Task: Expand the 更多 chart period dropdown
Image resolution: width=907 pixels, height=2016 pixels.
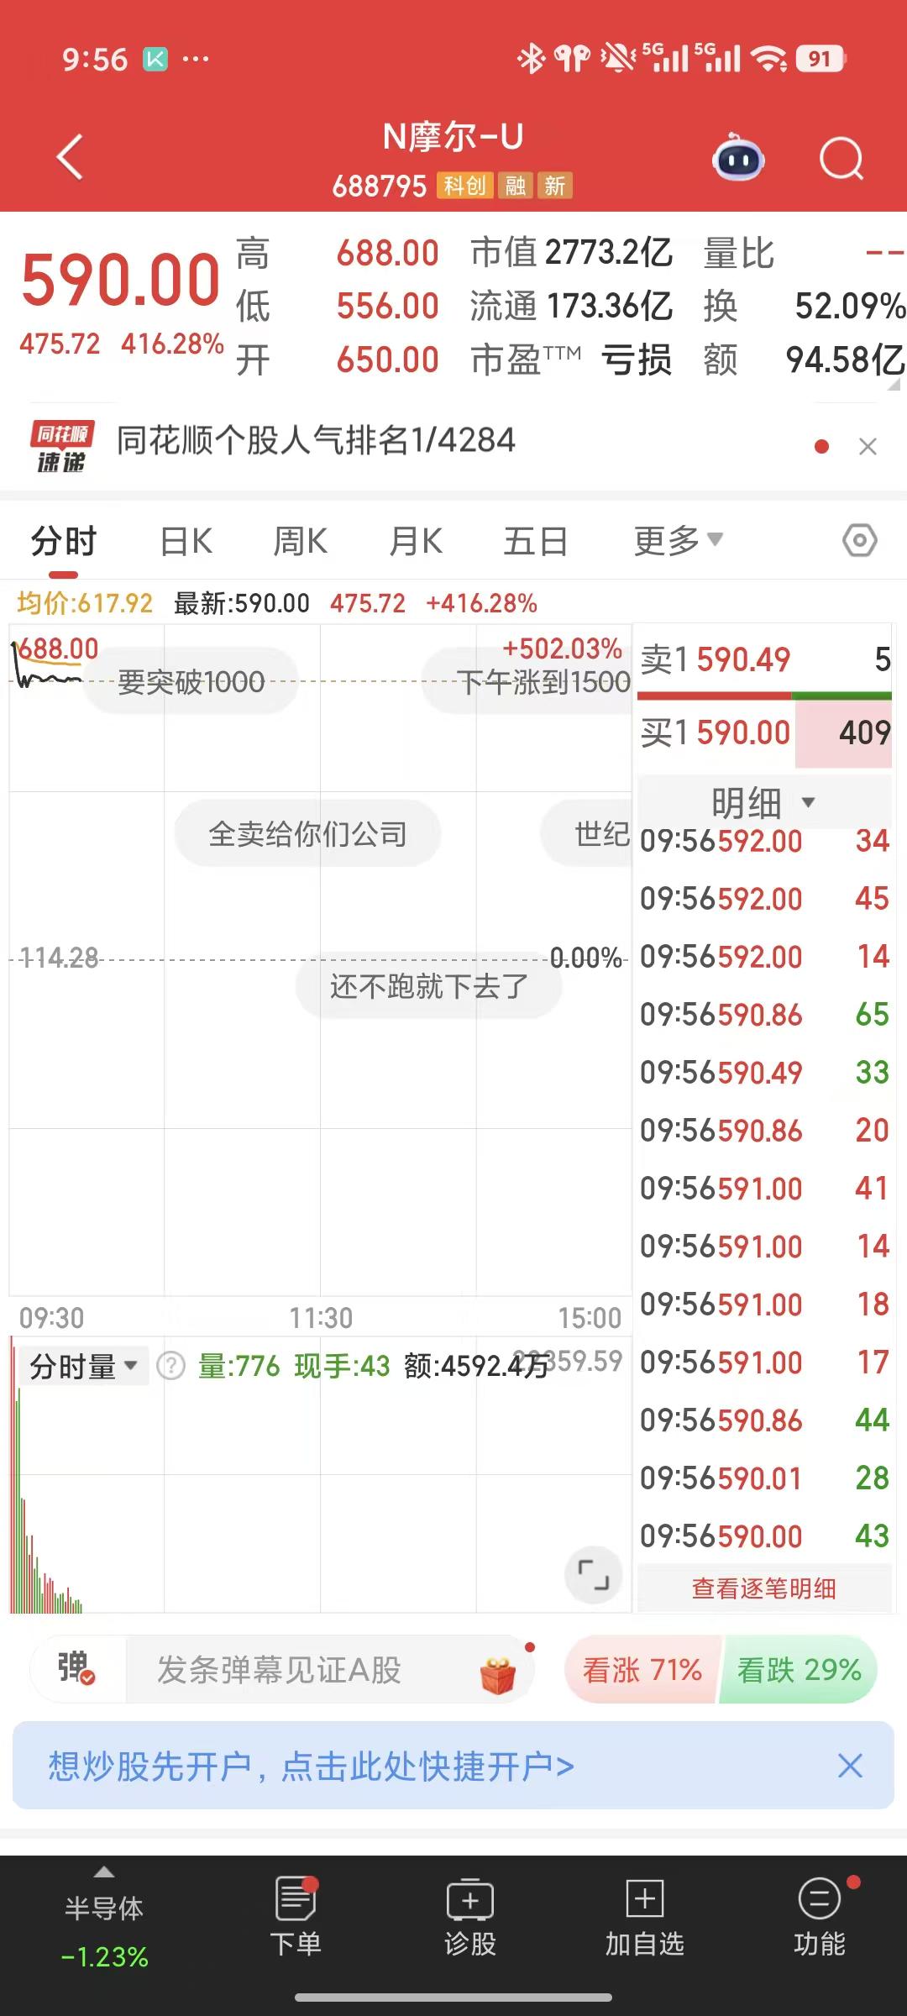Action: tap(678, 541)
